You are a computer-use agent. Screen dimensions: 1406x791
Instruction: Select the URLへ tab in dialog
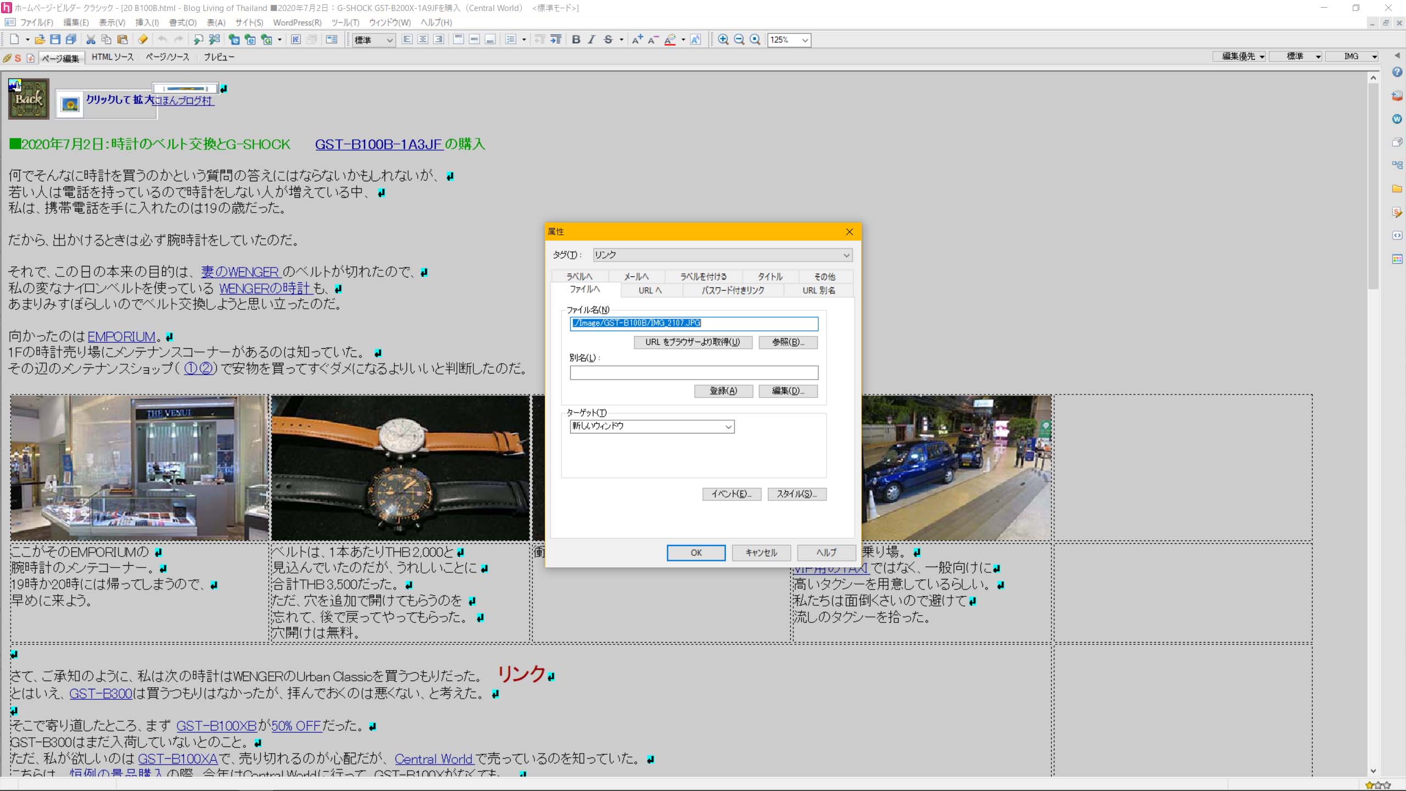[x=650, y=290]
